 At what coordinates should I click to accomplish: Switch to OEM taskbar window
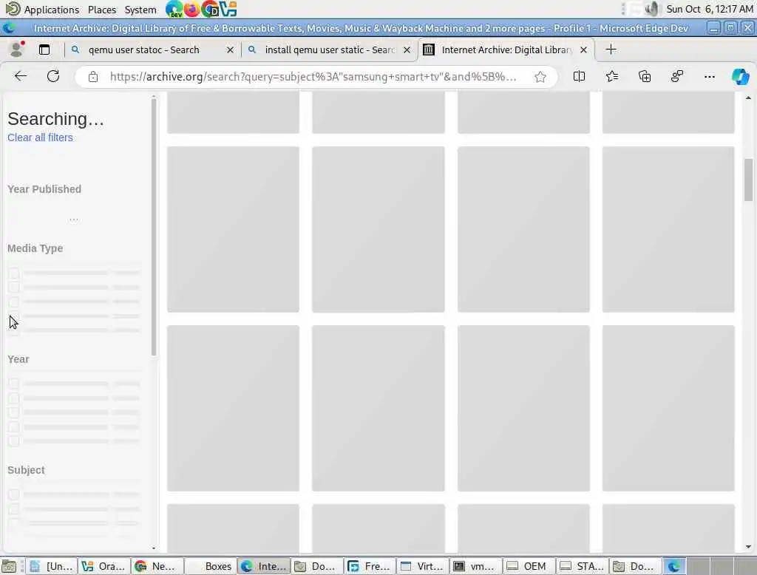pyautogui.click(x=529, y=566)
